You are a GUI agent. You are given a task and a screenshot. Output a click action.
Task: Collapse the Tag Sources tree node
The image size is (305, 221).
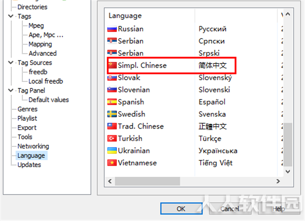(x=11, y=62)
